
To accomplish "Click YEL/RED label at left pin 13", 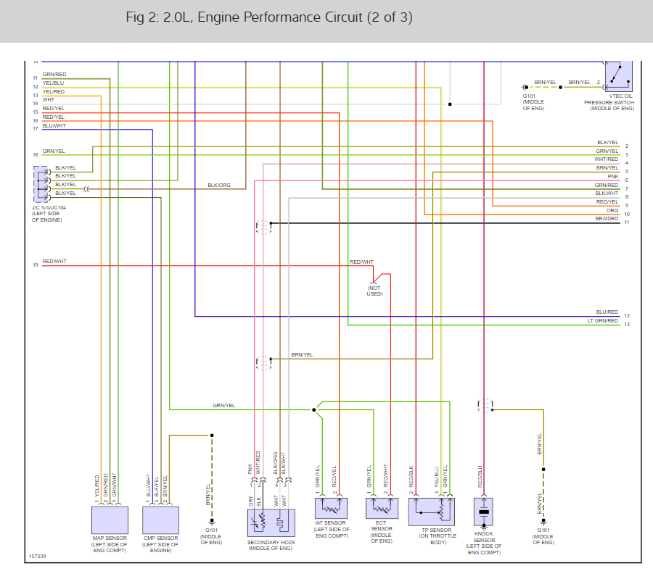I will pyautogui.click(x=53, y=91).
